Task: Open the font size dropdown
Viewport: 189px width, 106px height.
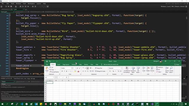Action: (76, 68)
